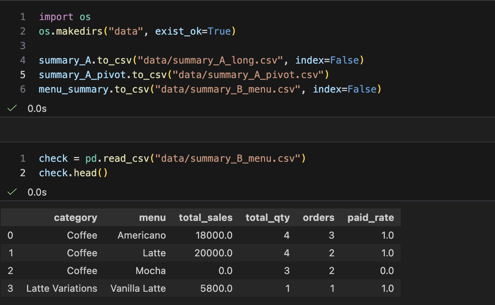
Task: Click the total_sales 0.0 value in Mocha row
Action: coord(225,270)
